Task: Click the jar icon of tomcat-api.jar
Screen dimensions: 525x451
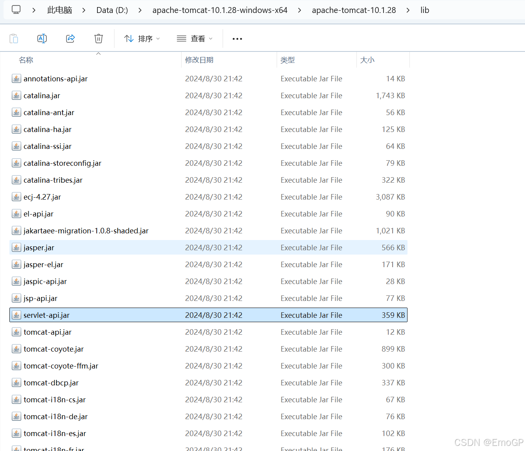Action: (16, 332)
